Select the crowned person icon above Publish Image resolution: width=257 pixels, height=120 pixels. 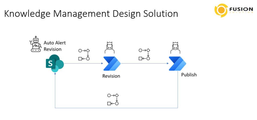tap(175, 48)
